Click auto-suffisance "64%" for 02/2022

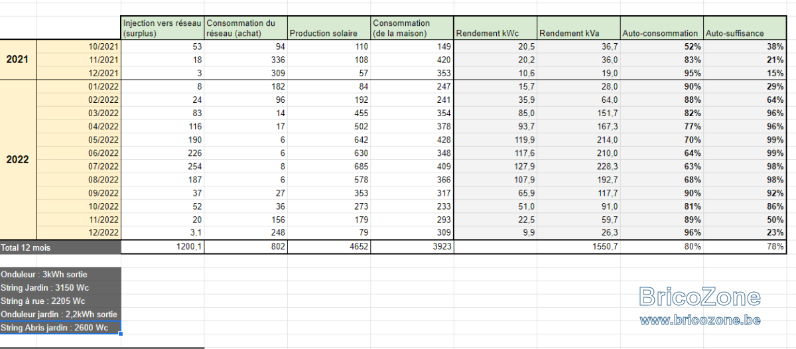tap(744, 100)
